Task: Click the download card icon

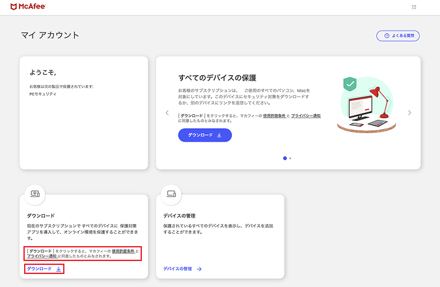Action: (x=35, y=194)
